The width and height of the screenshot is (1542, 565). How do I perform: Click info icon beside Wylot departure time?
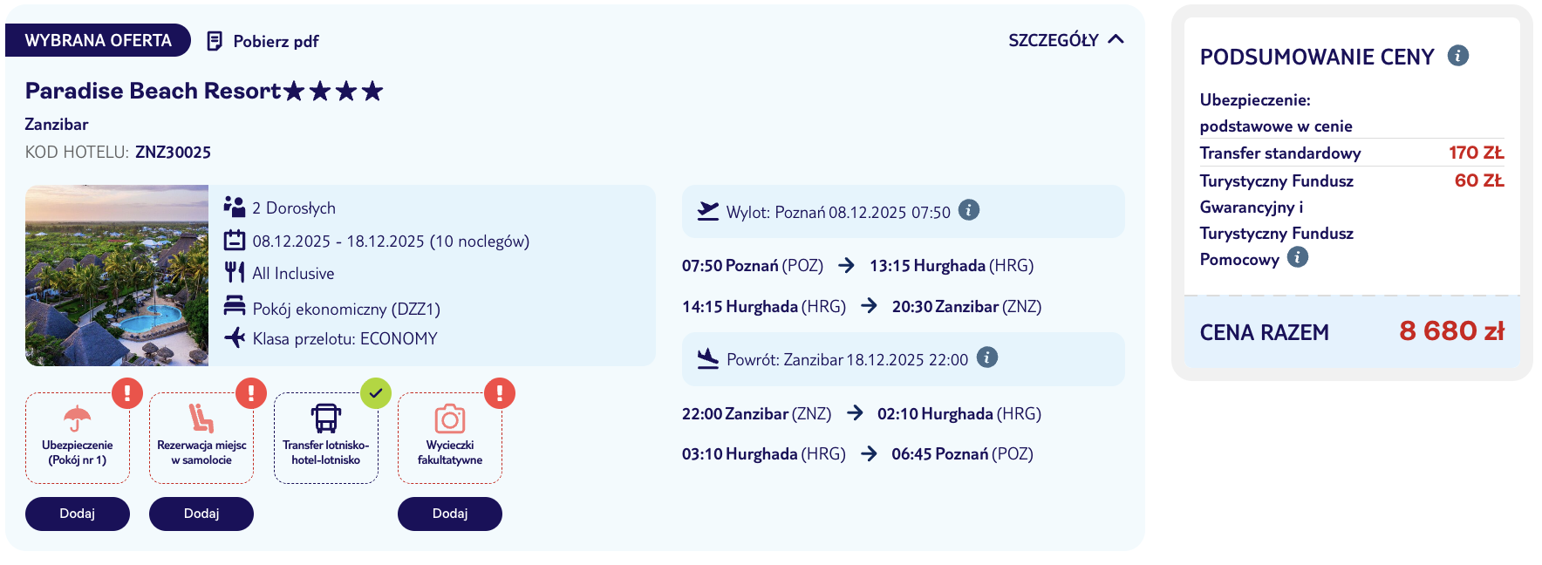coord(968,210)
